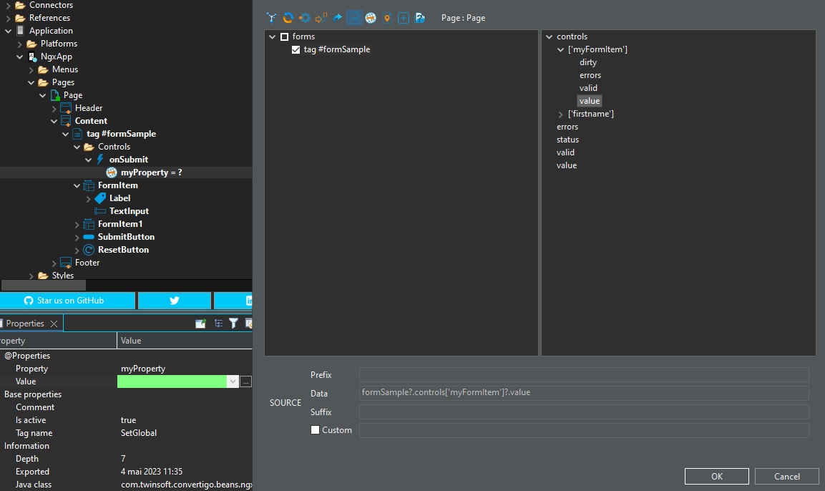Uncheck the tag #formSample checkbox
This screenshot has width=825, height=491.
(x=296, y=49)
